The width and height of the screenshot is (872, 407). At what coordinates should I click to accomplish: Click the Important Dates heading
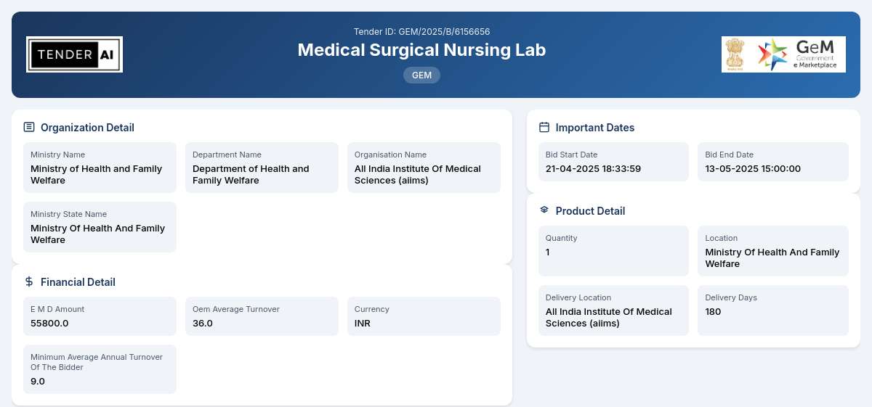pyautogui.click(x=595, y=128)
